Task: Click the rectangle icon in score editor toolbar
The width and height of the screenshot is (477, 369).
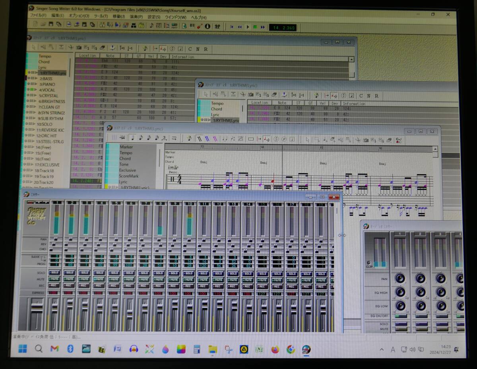Action: pyautogui.click(x=251, y=139)
